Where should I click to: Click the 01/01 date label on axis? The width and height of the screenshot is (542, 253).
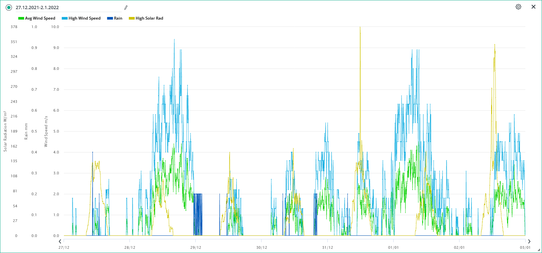pos(393,247)
